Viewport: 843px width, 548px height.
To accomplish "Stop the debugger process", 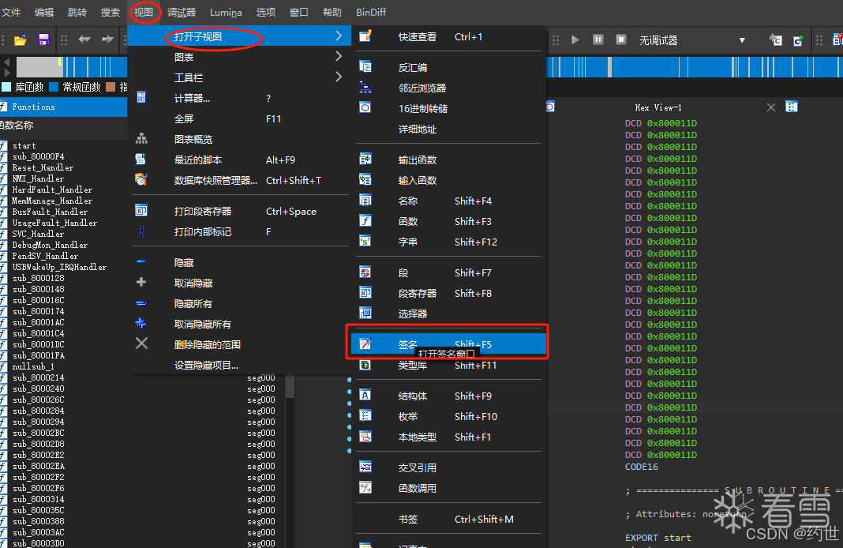I will (621, 39).
